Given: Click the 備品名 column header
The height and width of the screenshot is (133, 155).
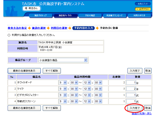Looking at the screenshot, I should tap(37, 77).
